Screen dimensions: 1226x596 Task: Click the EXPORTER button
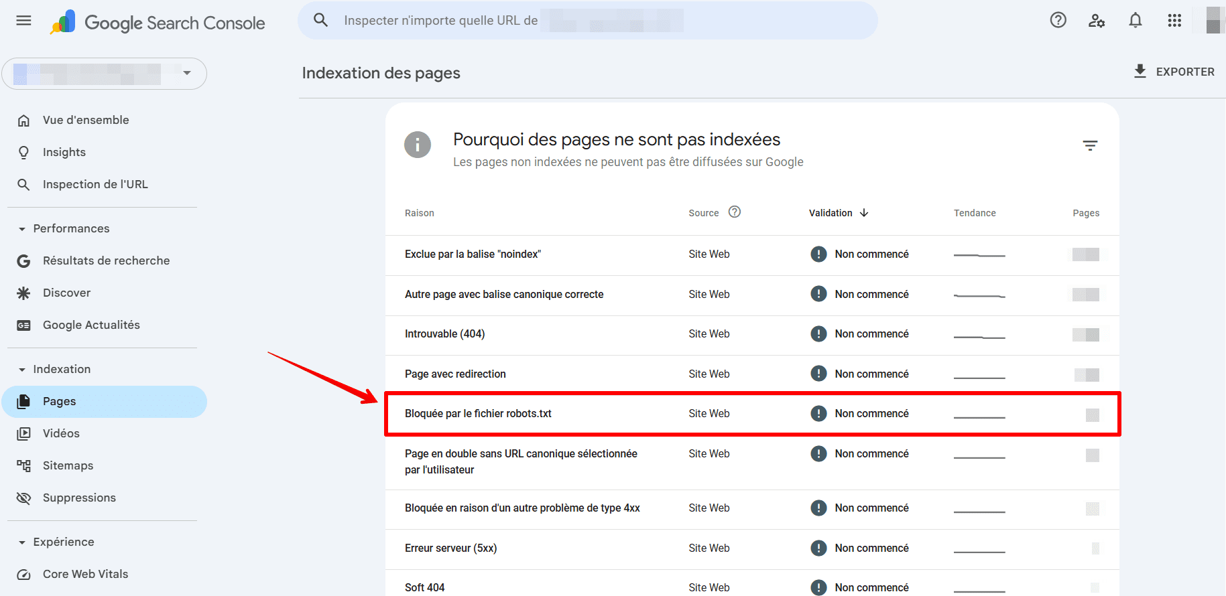[x=1174, y=72]
